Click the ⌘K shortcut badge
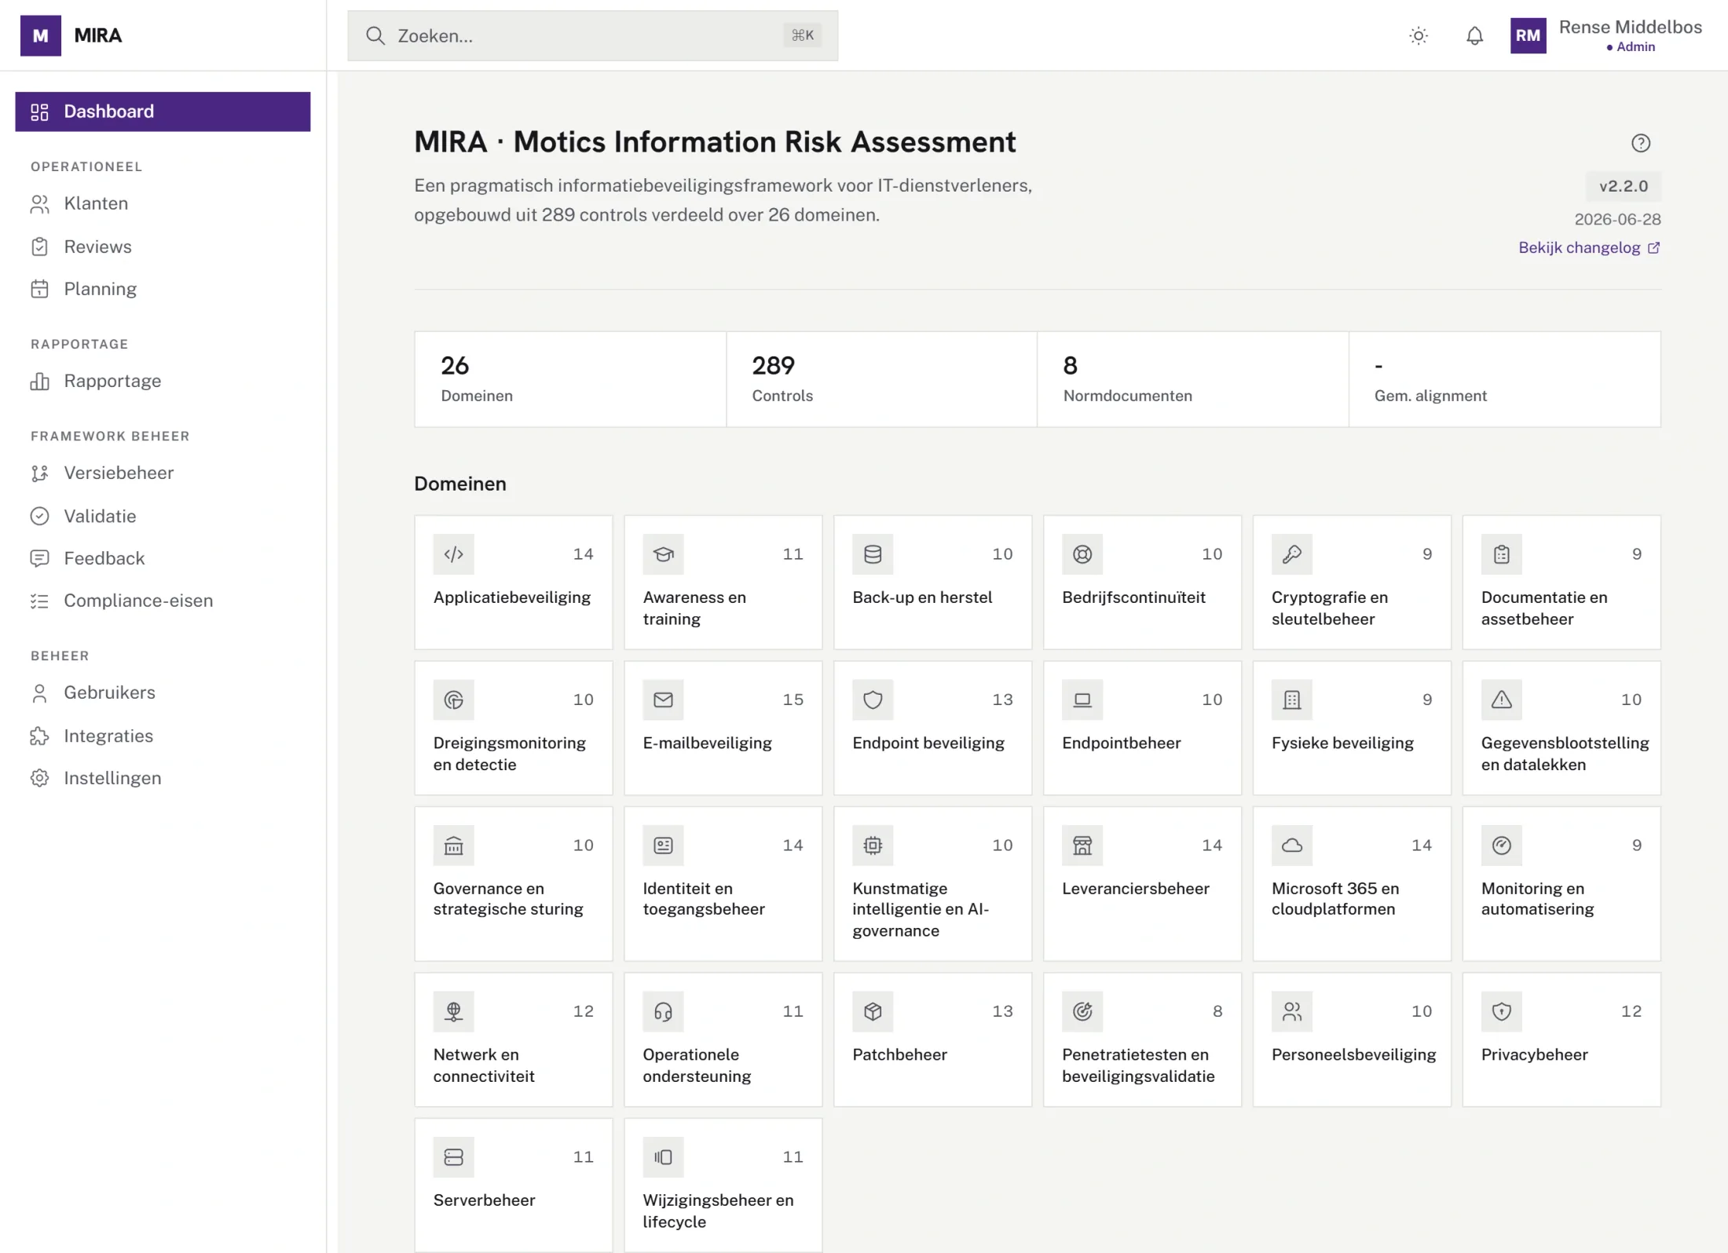This screenshot has width=1728, height=1253. 802,35
